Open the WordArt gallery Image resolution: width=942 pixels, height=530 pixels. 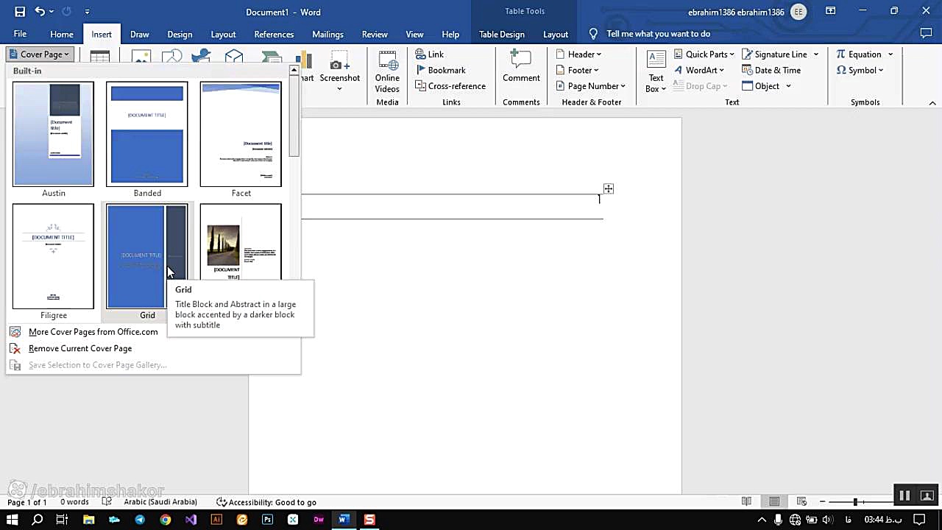click(700, 70)
